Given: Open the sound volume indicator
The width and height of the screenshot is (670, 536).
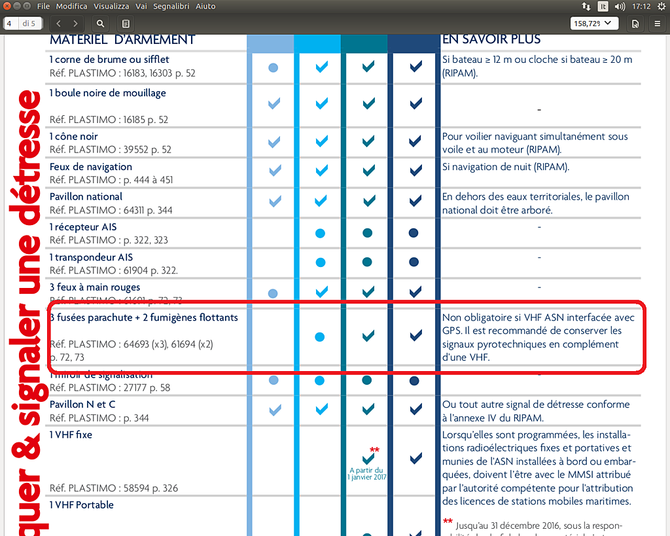Looking at the screenshot, I should point(620,7).
